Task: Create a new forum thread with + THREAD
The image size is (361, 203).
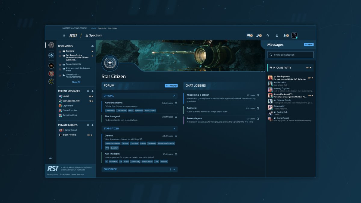Action: [x=171, y=86]
